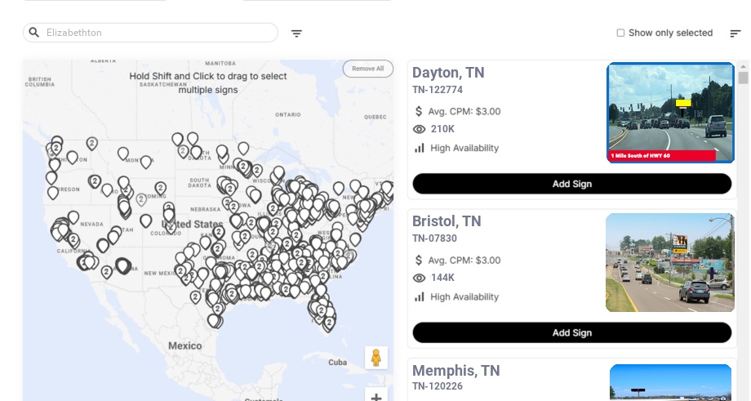Open the Dayton, TN billboard photo

[670, 113]
